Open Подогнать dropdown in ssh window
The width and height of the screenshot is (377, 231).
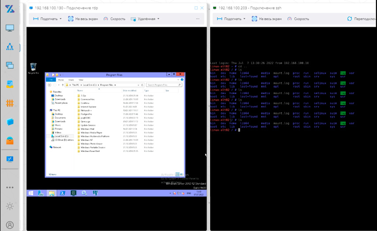click(231, 19)
